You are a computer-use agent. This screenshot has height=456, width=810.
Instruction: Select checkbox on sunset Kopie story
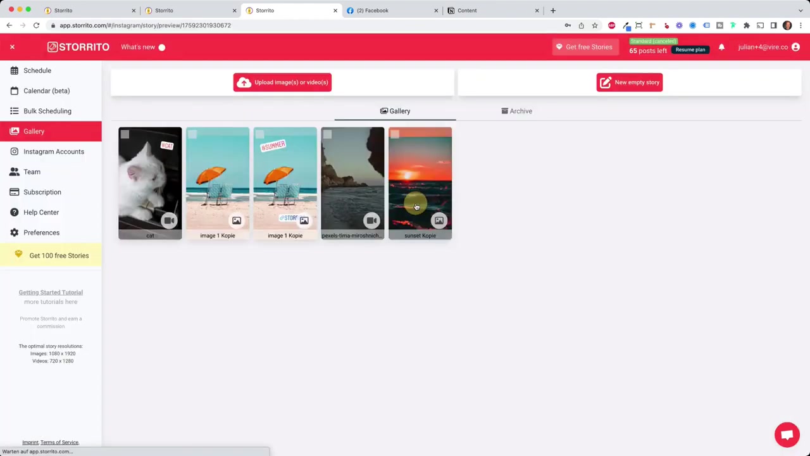[x=395, y=134]
